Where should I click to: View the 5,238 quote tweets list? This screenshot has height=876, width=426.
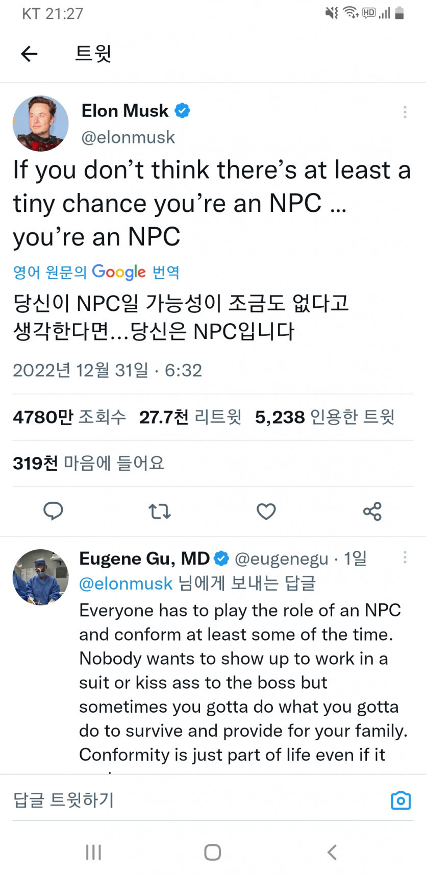[x=324, y=417]
